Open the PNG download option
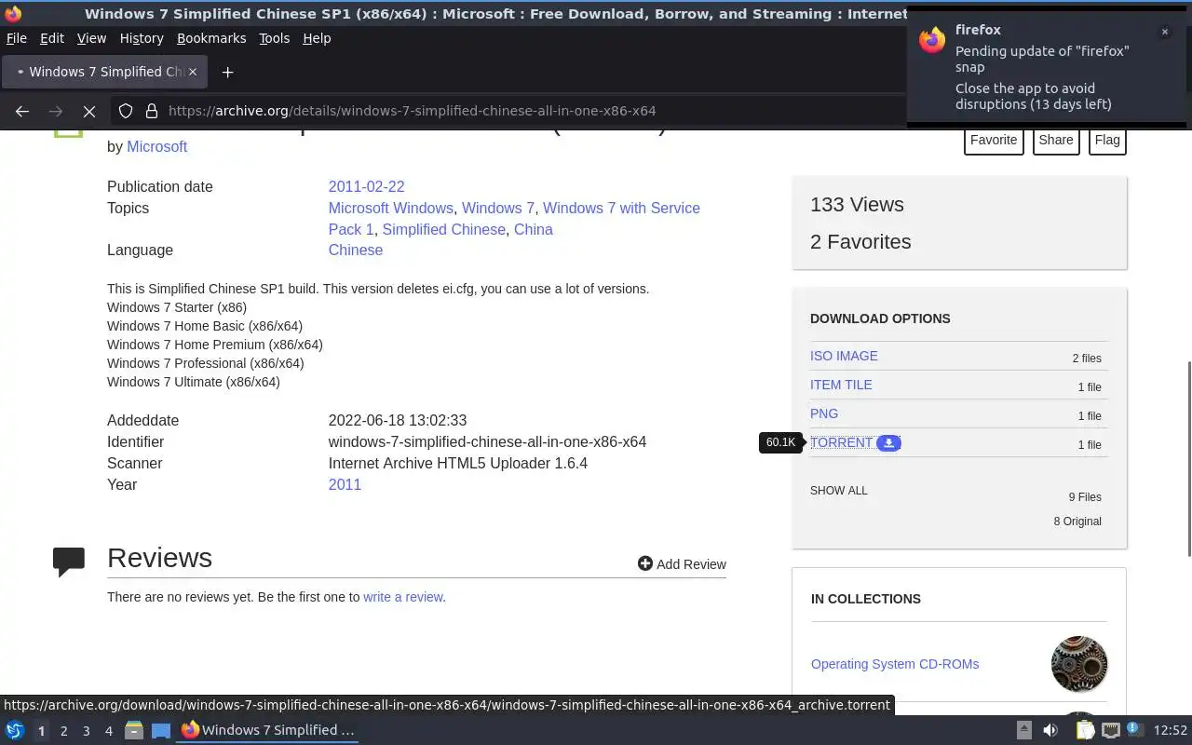 824,413
